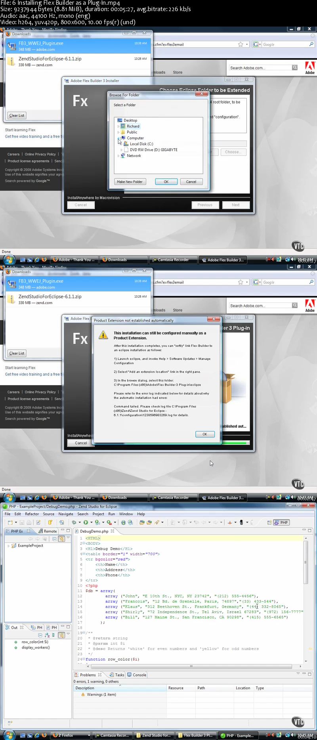The image size is (317, 740).
Task: Open the dropdown arrow next to Run button
Action: (x=91, y=522)
